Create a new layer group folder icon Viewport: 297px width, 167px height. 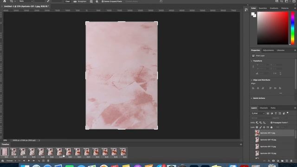(282, 161)
